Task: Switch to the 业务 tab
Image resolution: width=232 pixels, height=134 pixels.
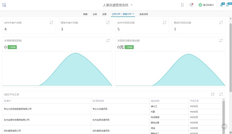Action: coord(95,14)
